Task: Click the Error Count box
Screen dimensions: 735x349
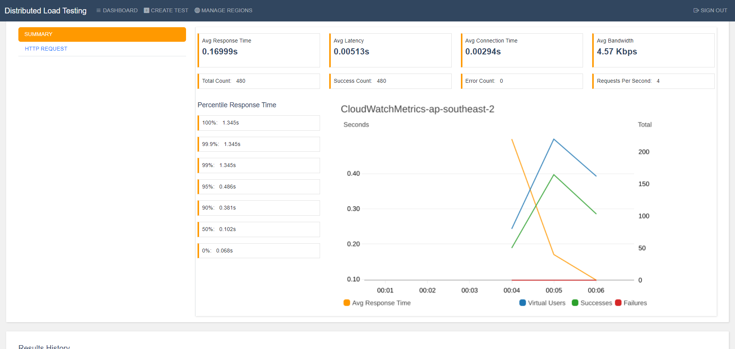Action: [x=522, y=81]
